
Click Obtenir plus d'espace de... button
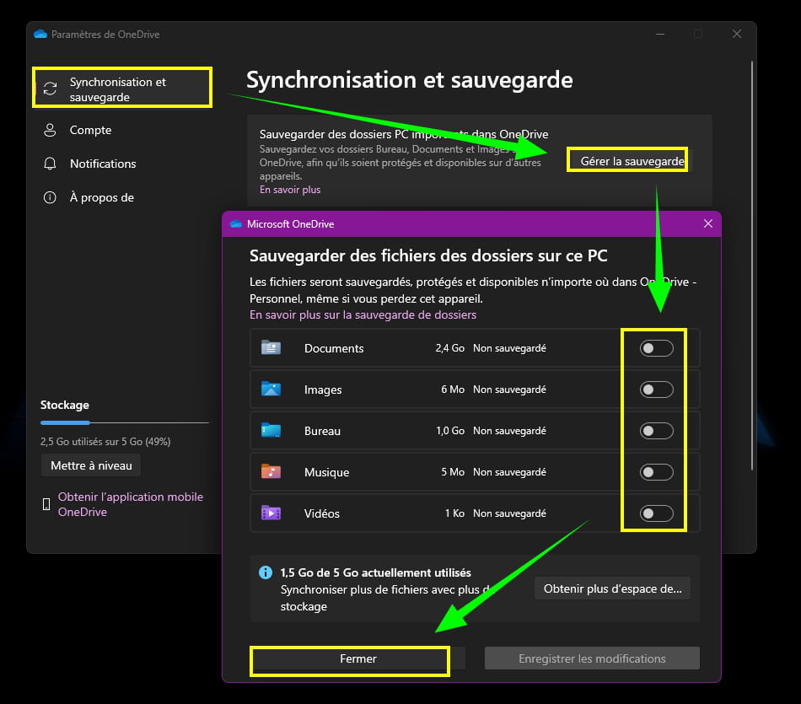click(x=612, y=589)
